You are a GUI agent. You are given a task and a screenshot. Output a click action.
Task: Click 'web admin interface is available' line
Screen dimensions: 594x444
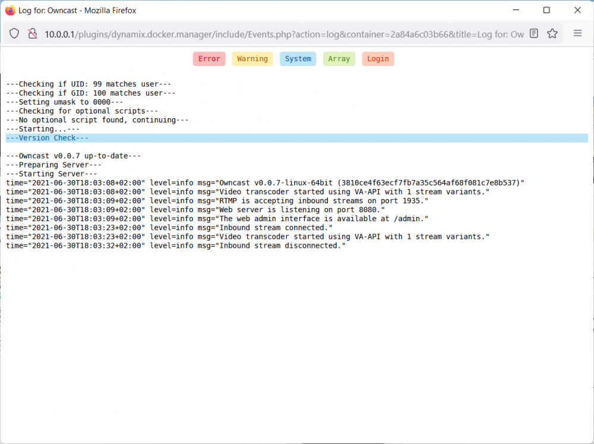(x=217, y=219)
